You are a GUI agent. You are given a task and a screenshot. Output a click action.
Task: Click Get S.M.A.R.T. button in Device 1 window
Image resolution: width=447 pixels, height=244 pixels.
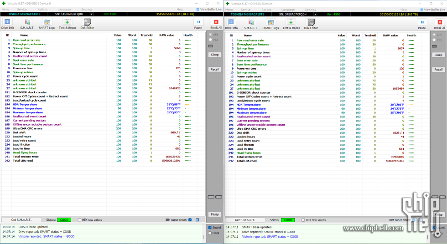pos(245,220)
